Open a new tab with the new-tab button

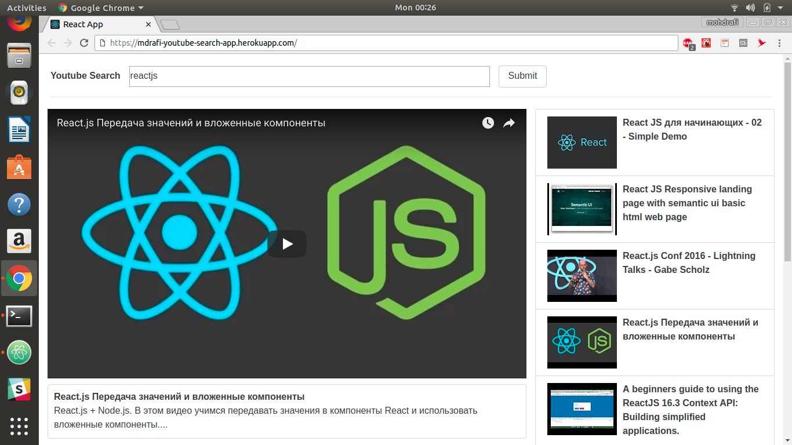coord(170,24)
